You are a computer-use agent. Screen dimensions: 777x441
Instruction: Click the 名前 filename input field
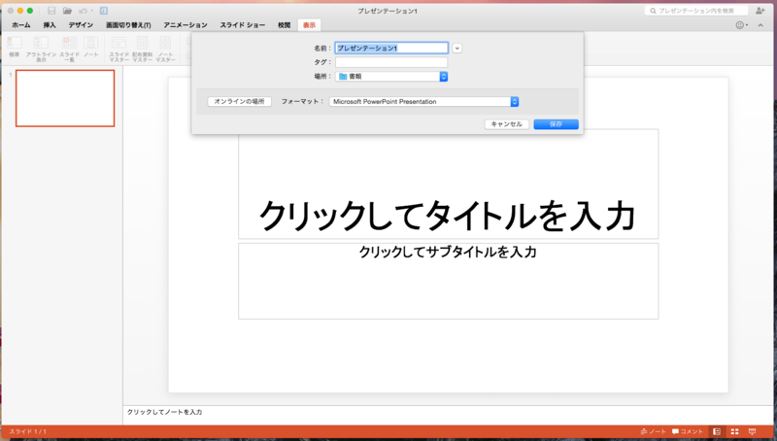pyautogui.click(x=391, y=48)
